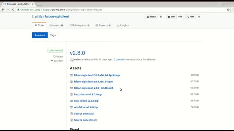This screenshot has width=234, height=131.
Task: Click package icon beside mac-falcon zip
Action: (x=72, y=101)
